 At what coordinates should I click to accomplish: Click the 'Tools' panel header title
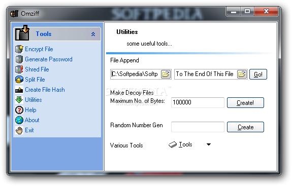coord(44,34)
